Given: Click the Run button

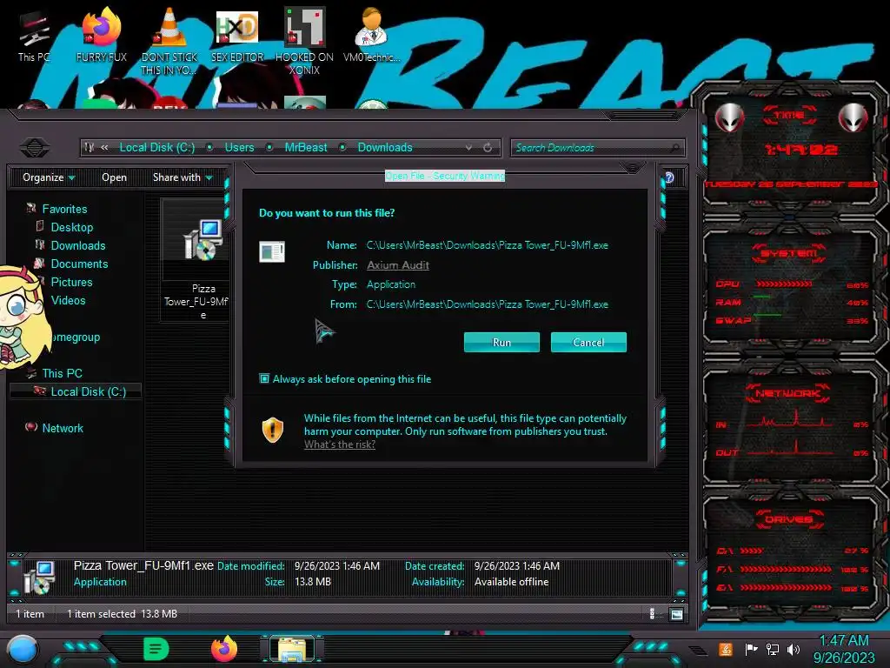Looking at the screenshot, I should tap(501, 343).
